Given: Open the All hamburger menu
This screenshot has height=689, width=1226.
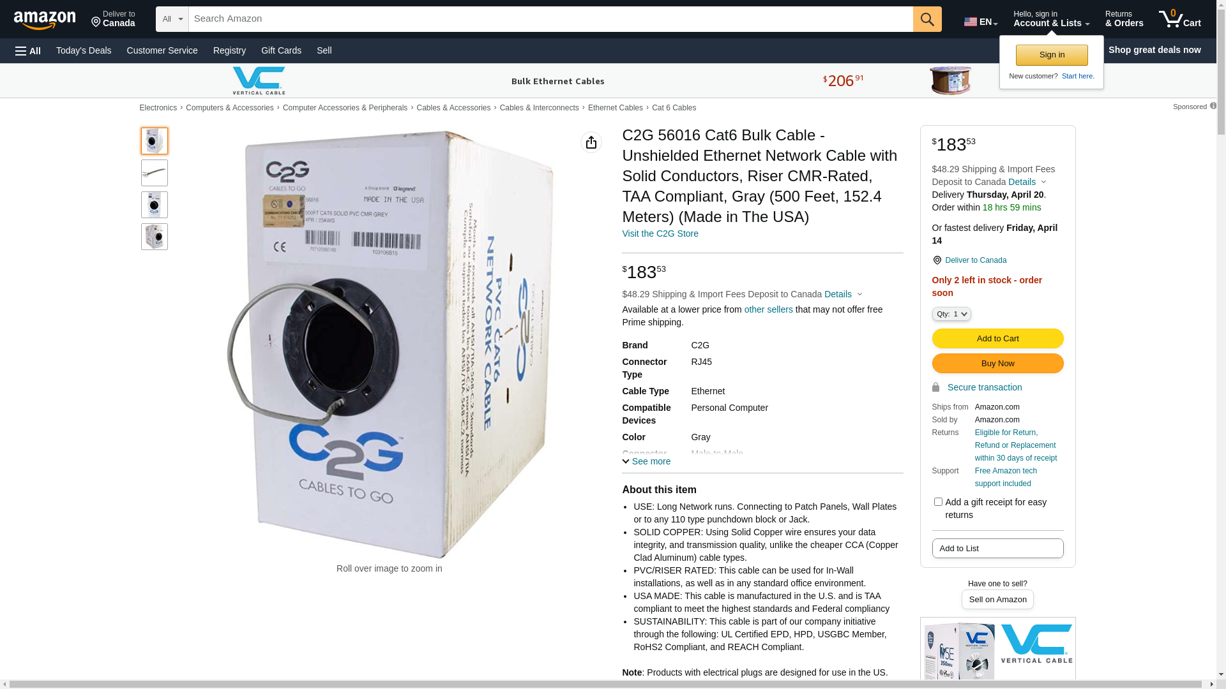Looking at the screenshot, I should [x=28, y=50].
